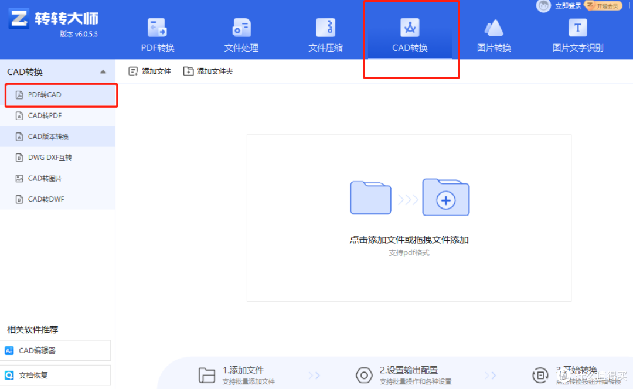This screenshot has width=633, height=389.
Task: Click the DWG DXF互转 file icon
Action: pos(19,158)
